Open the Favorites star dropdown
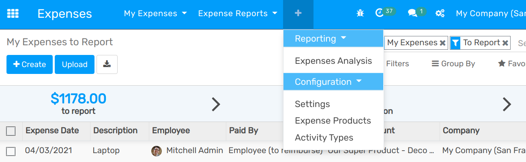This screenshot has width=526, height=162. click(512, 63)
